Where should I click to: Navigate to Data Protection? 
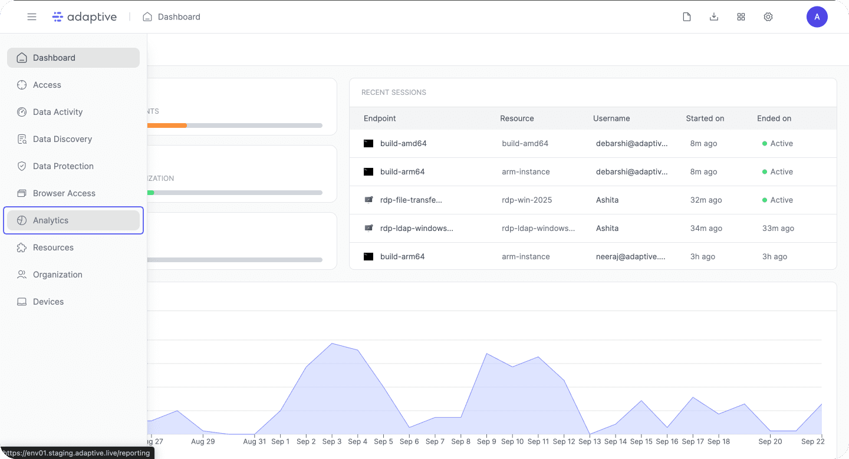pyautogui.click(x=73, y=166)
